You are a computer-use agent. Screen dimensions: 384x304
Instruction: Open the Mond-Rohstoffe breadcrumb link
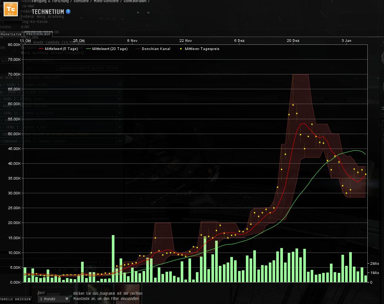click(x=106, y=1)
